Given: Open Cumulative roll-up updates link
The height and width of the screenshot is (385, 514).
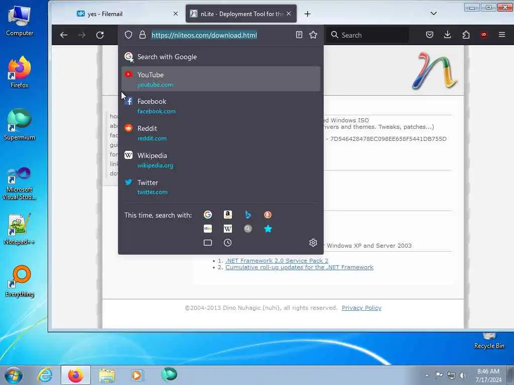Looking at the screenshot, I should coord(299,267).
